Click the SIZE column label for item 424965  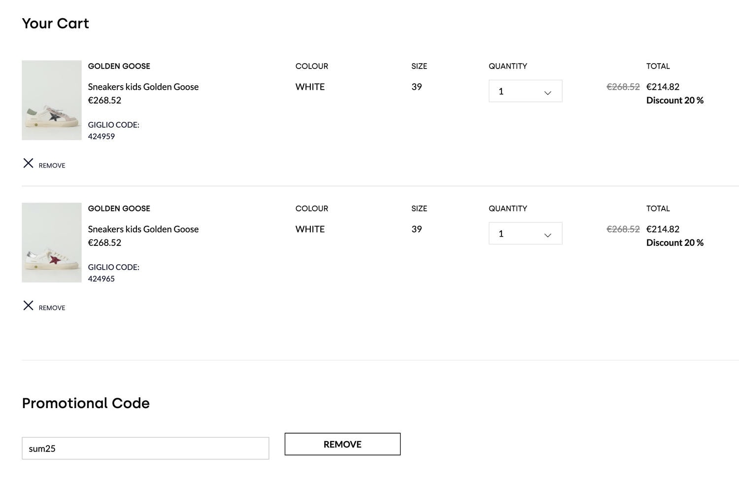click(419, 208)
